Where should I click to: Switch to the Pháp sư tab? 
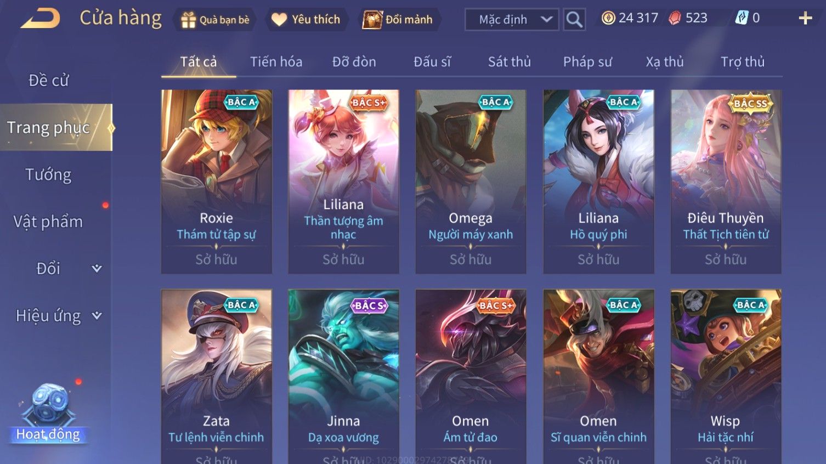click(587, 62)
